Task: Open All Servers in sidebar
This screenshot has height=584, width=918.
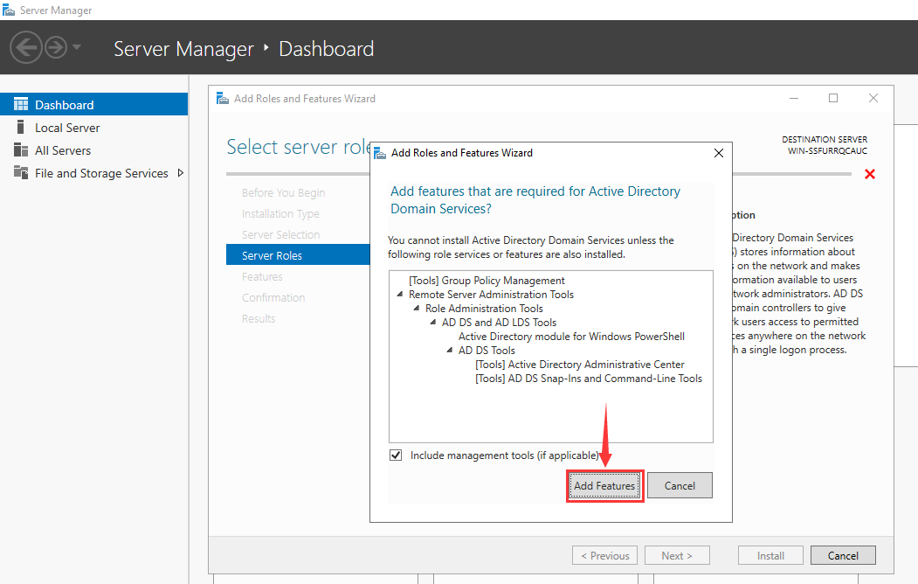Action: tap(63, 150)
